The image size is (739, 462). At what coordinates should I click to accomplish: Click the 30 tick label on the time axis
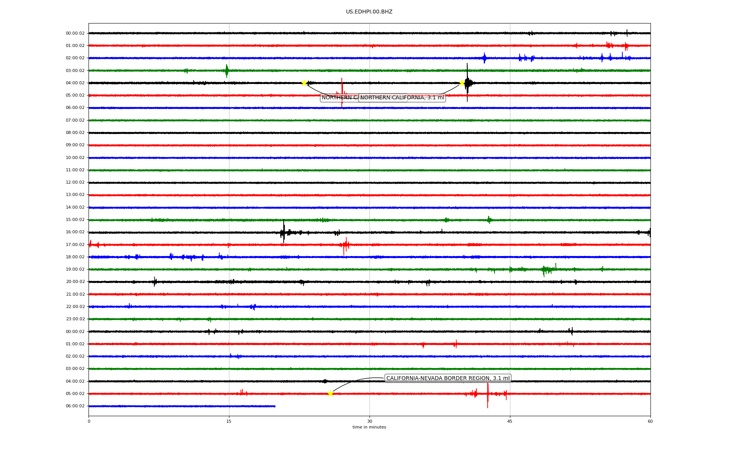click(369, 421)
